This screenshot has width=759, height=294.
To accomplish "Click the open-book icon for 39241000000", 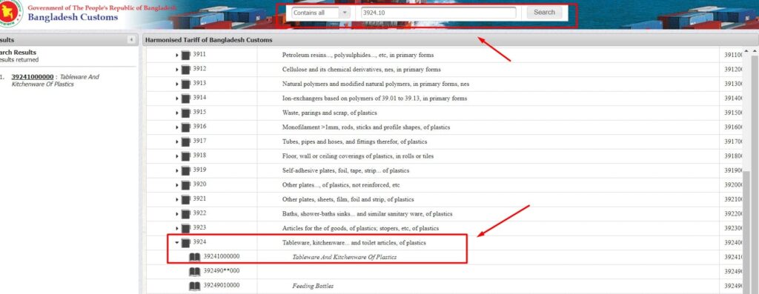I will (195, 257).
